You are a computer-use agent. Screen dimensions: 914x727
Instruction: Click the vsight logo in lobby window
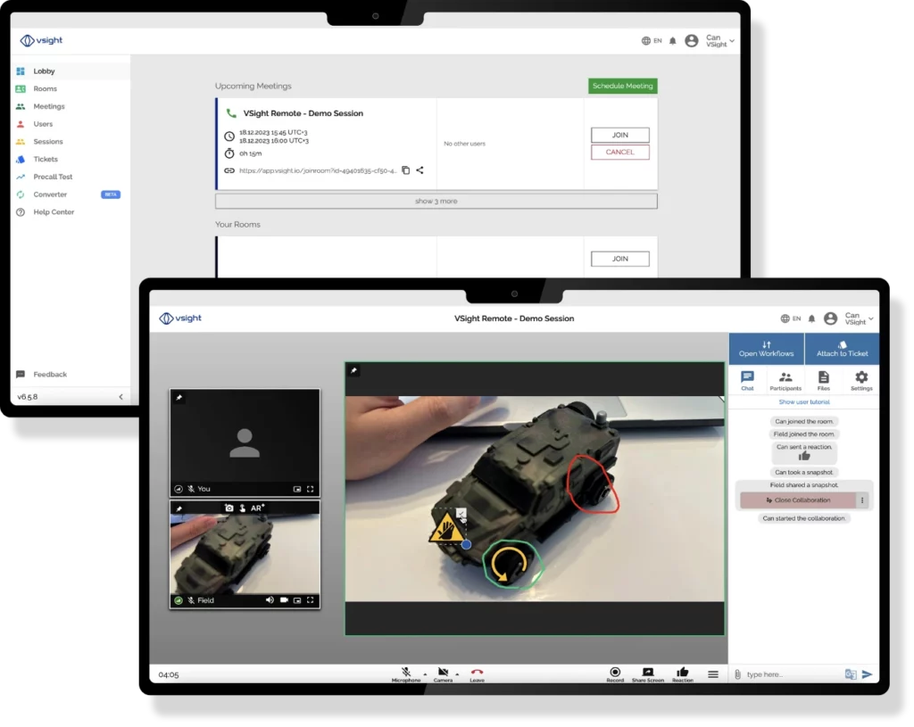41,40
